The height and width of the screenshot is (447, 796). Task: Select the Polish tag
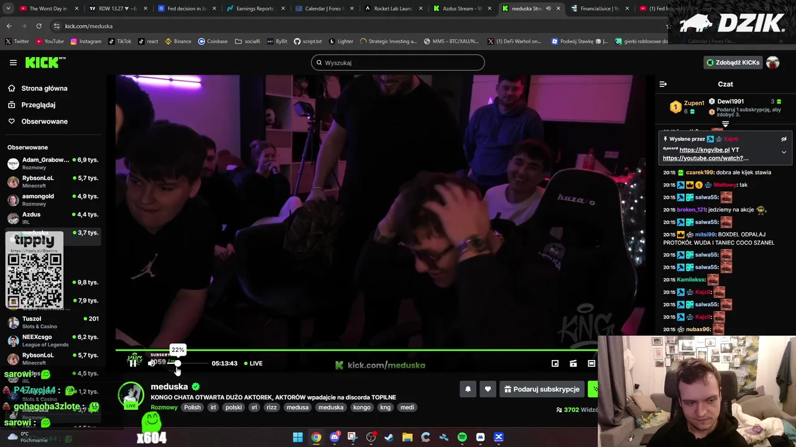(x=192, y=407)
